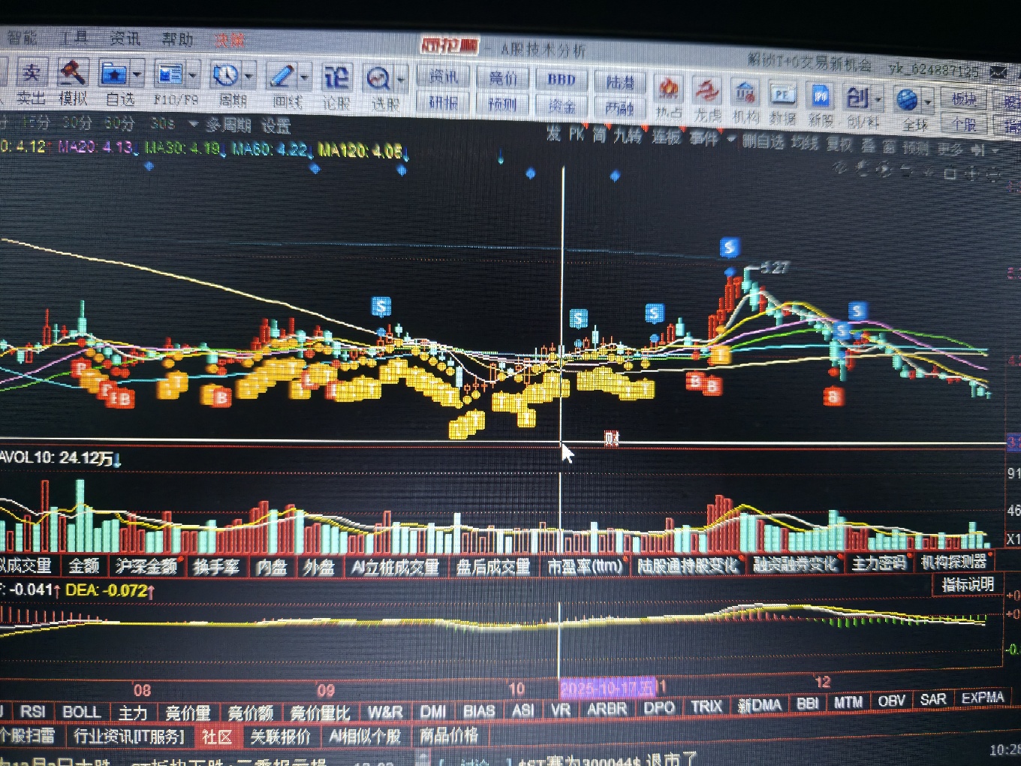Click the 设置 settings link beside 多周期
Screen dimensions: 1021x766
[x=276, y=125]
